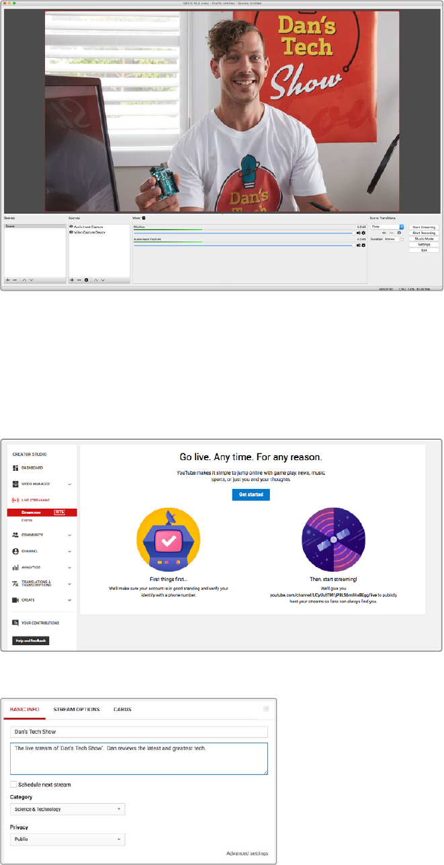Screen dimensions: 444x865
Task: Select the Scene entry in Scenes list
Action: [34, 227]
